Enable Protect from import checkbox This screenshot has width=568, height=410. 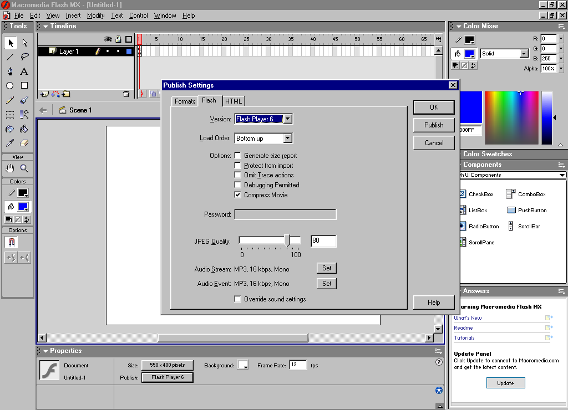click(x=237, y=165)
